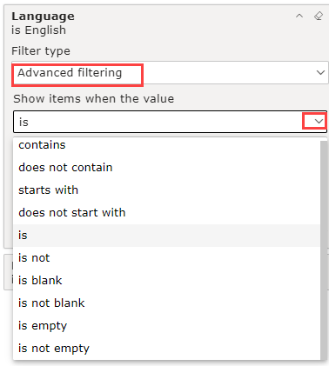Click the 'is English' filter summary text
Screen dimensions: 329x366
click(x=38, y=30)
